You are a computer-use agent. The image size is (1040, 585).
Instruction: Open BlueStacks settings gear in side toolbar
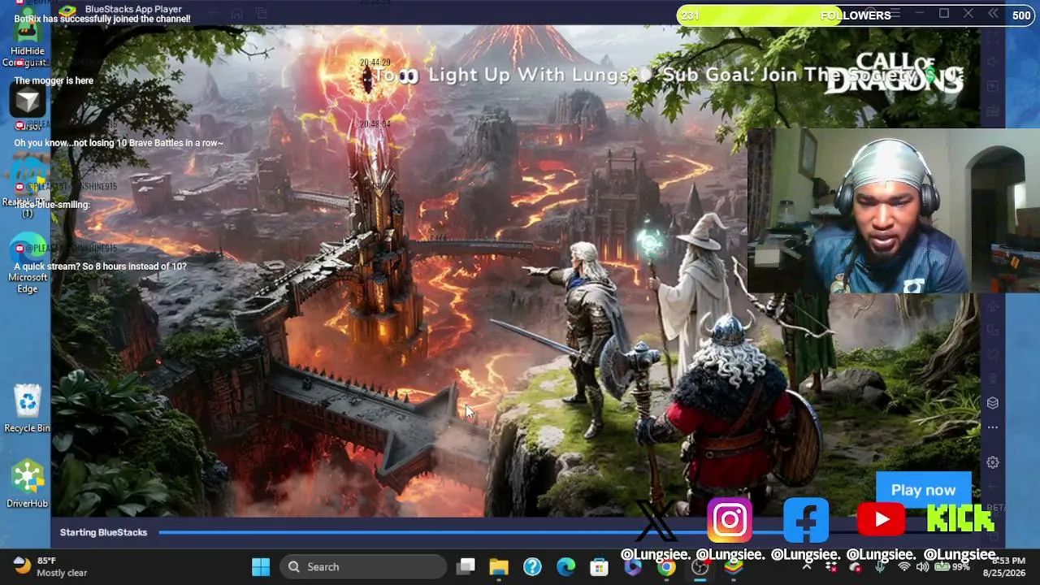(x=992, y=462)
